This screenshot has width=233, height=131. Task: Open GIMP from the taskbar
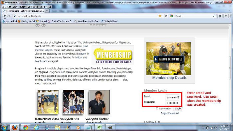click(110, 128)
